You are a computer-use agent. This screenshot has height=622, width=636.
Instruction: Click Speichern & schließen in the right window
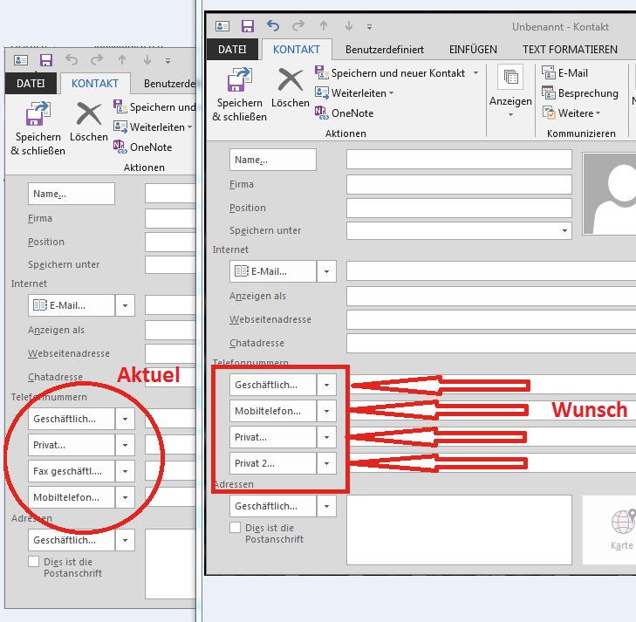pos(239,94)
